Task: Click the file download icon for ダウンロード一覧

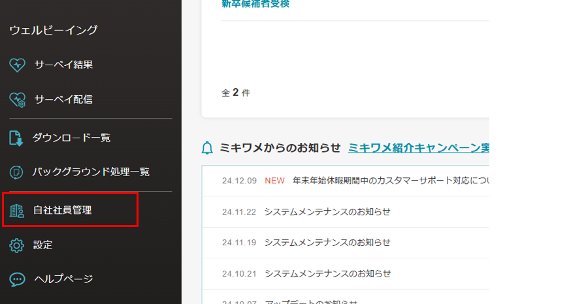Action: (16, 138)
